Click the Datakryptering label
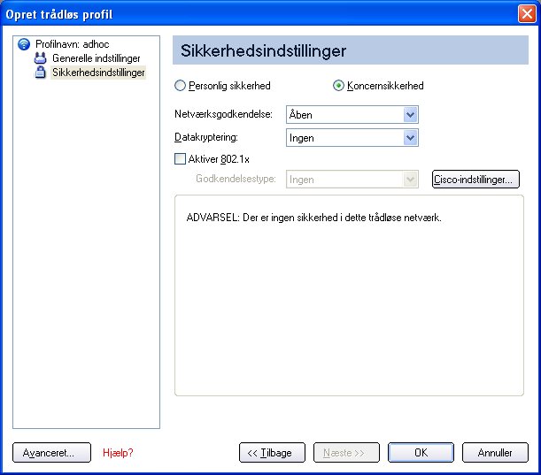541x475 pixels. coord(206,137)
